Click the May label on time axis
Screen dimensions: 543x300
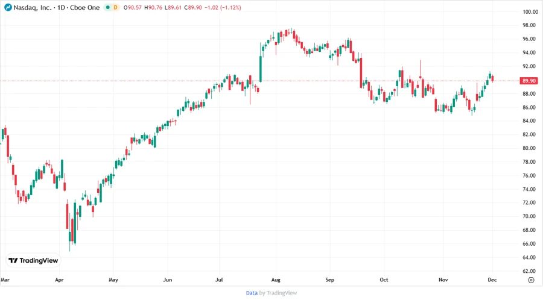113,280
